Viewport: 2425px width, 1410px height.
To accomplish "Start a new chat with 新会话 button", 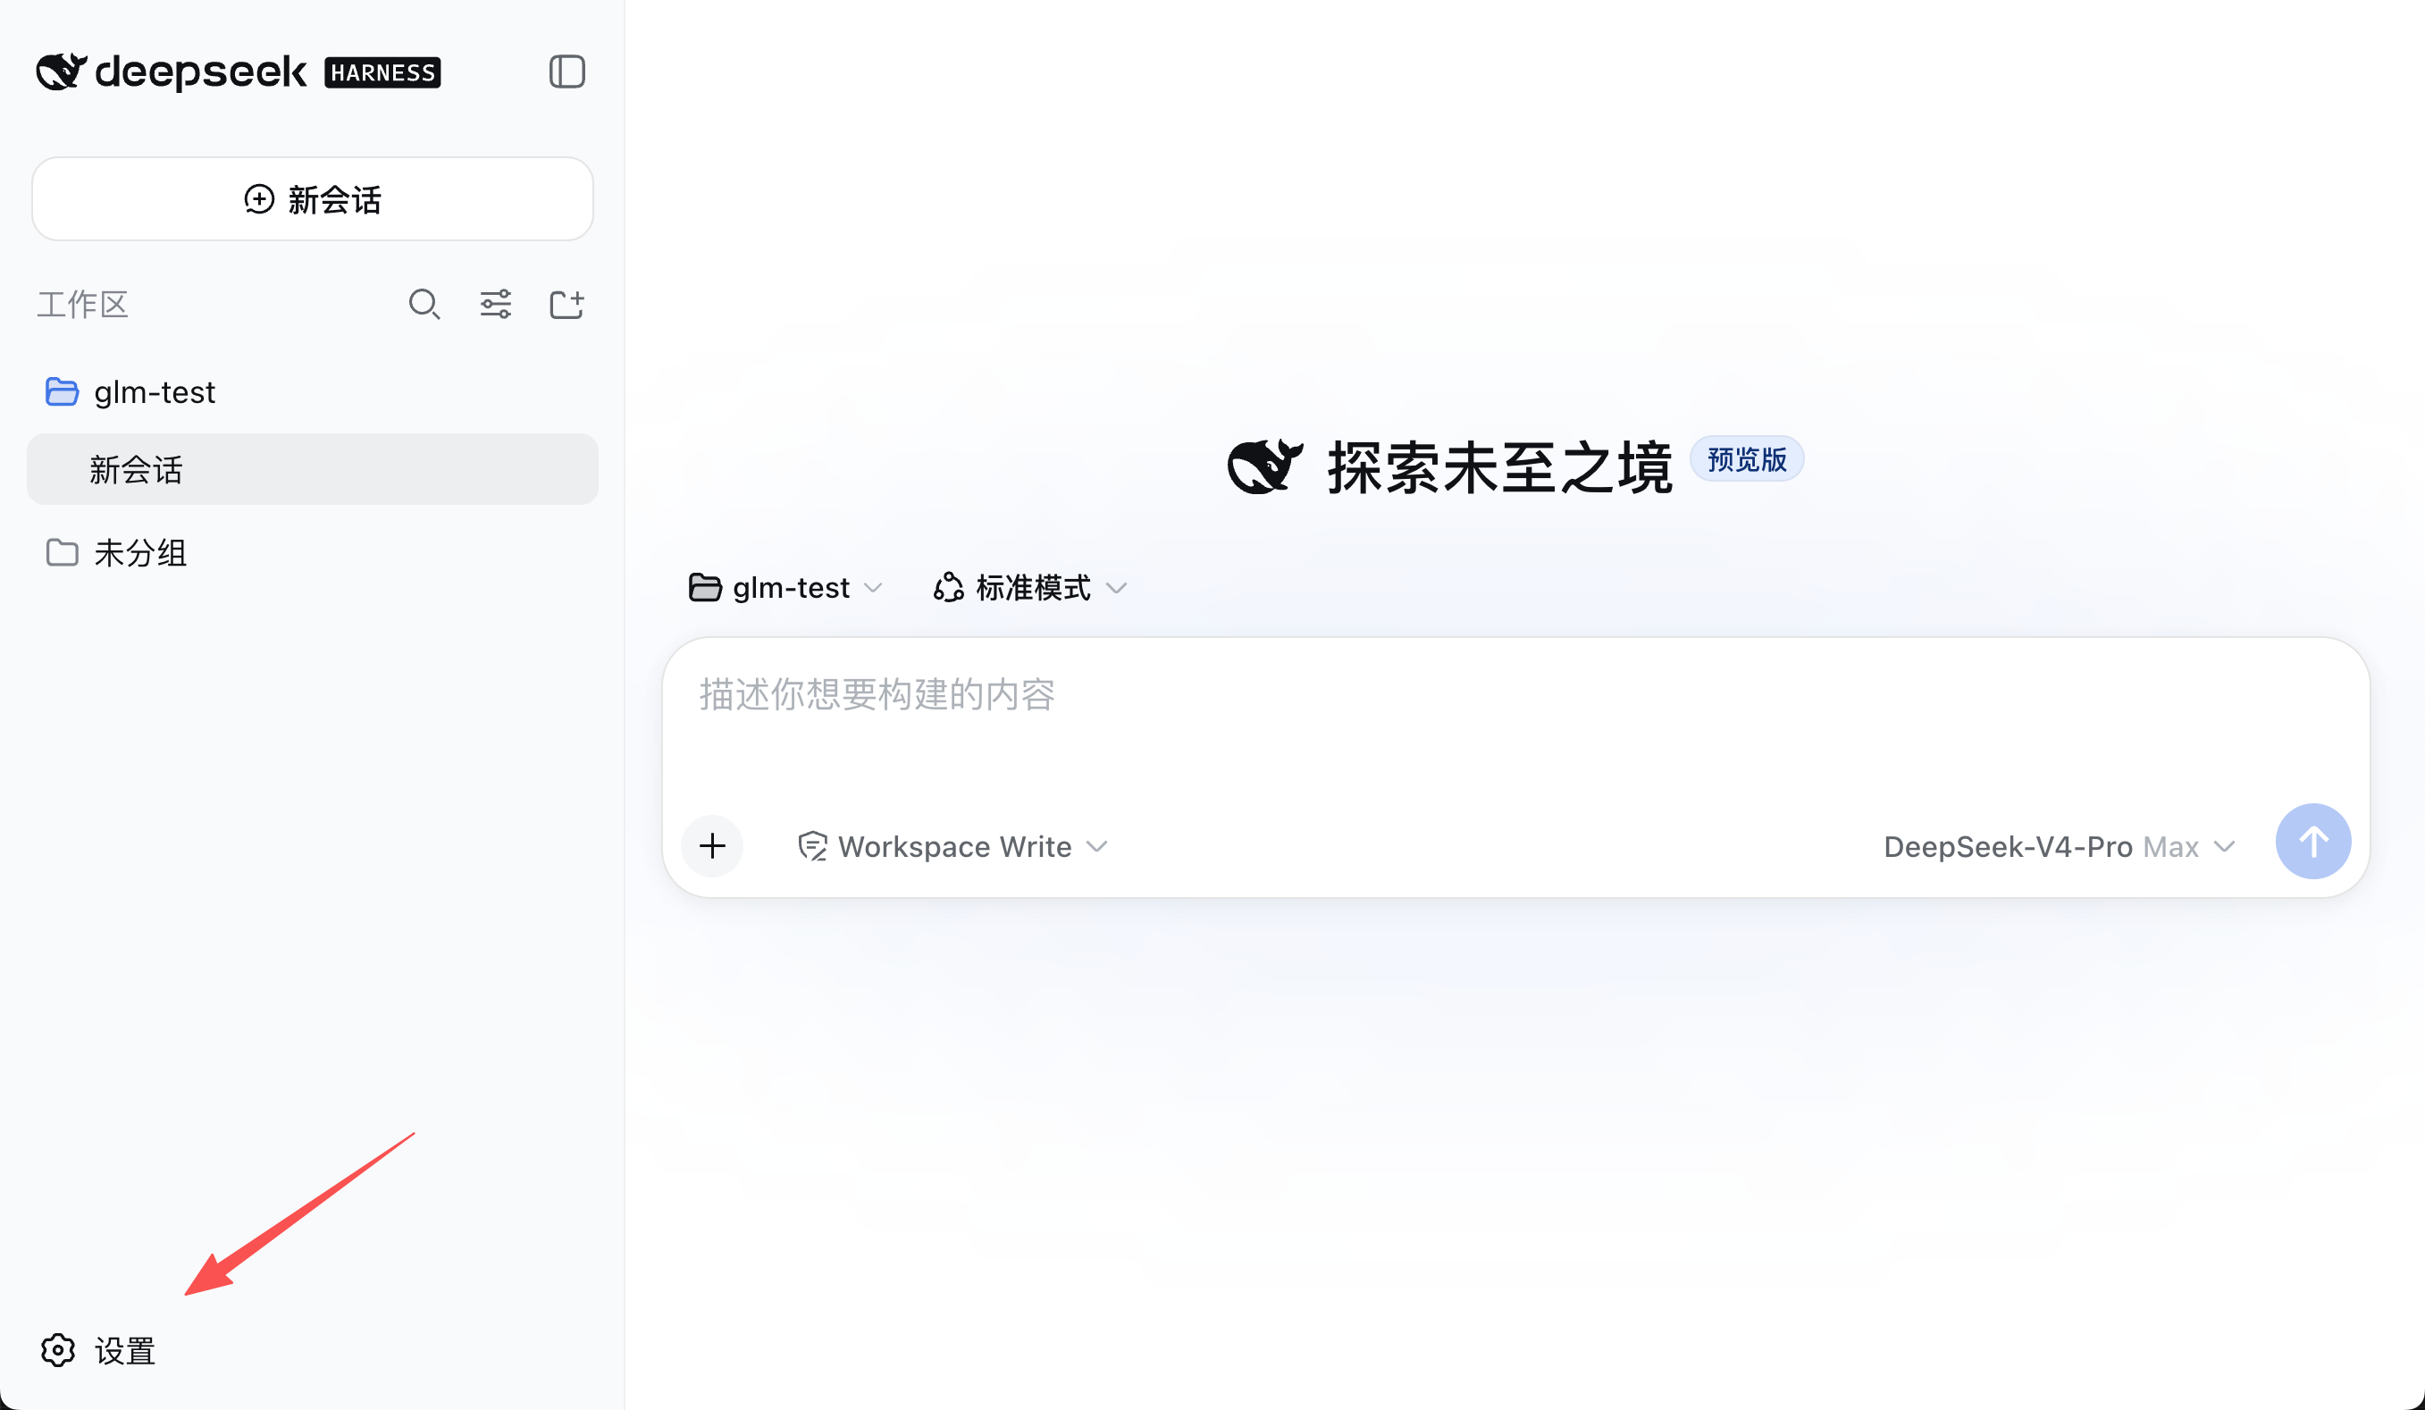I will (313, 199).
